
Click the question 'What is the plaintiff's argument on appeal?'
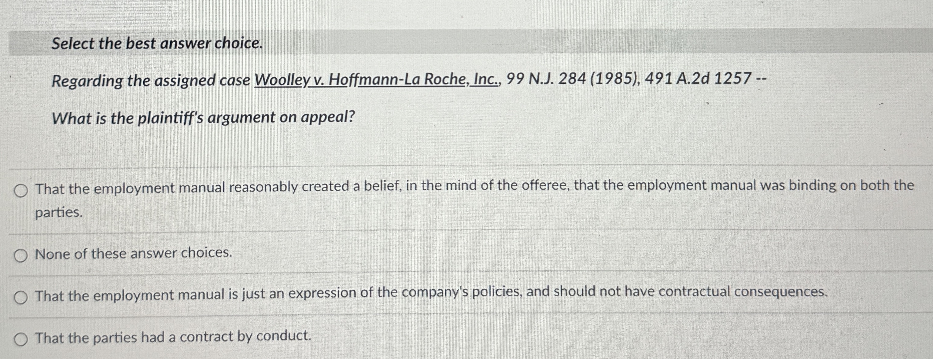(x=203, y=116)
